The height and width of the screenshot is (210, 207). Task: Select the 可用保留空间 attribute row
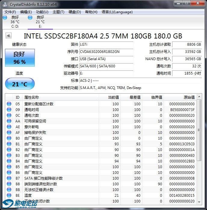tap(101, 121)
